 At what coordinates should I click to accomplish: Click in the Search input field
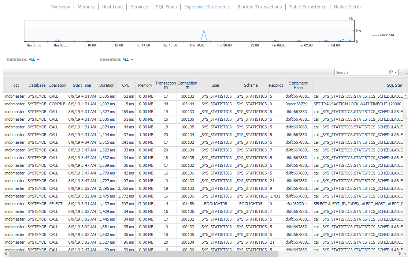click(361, 72)
